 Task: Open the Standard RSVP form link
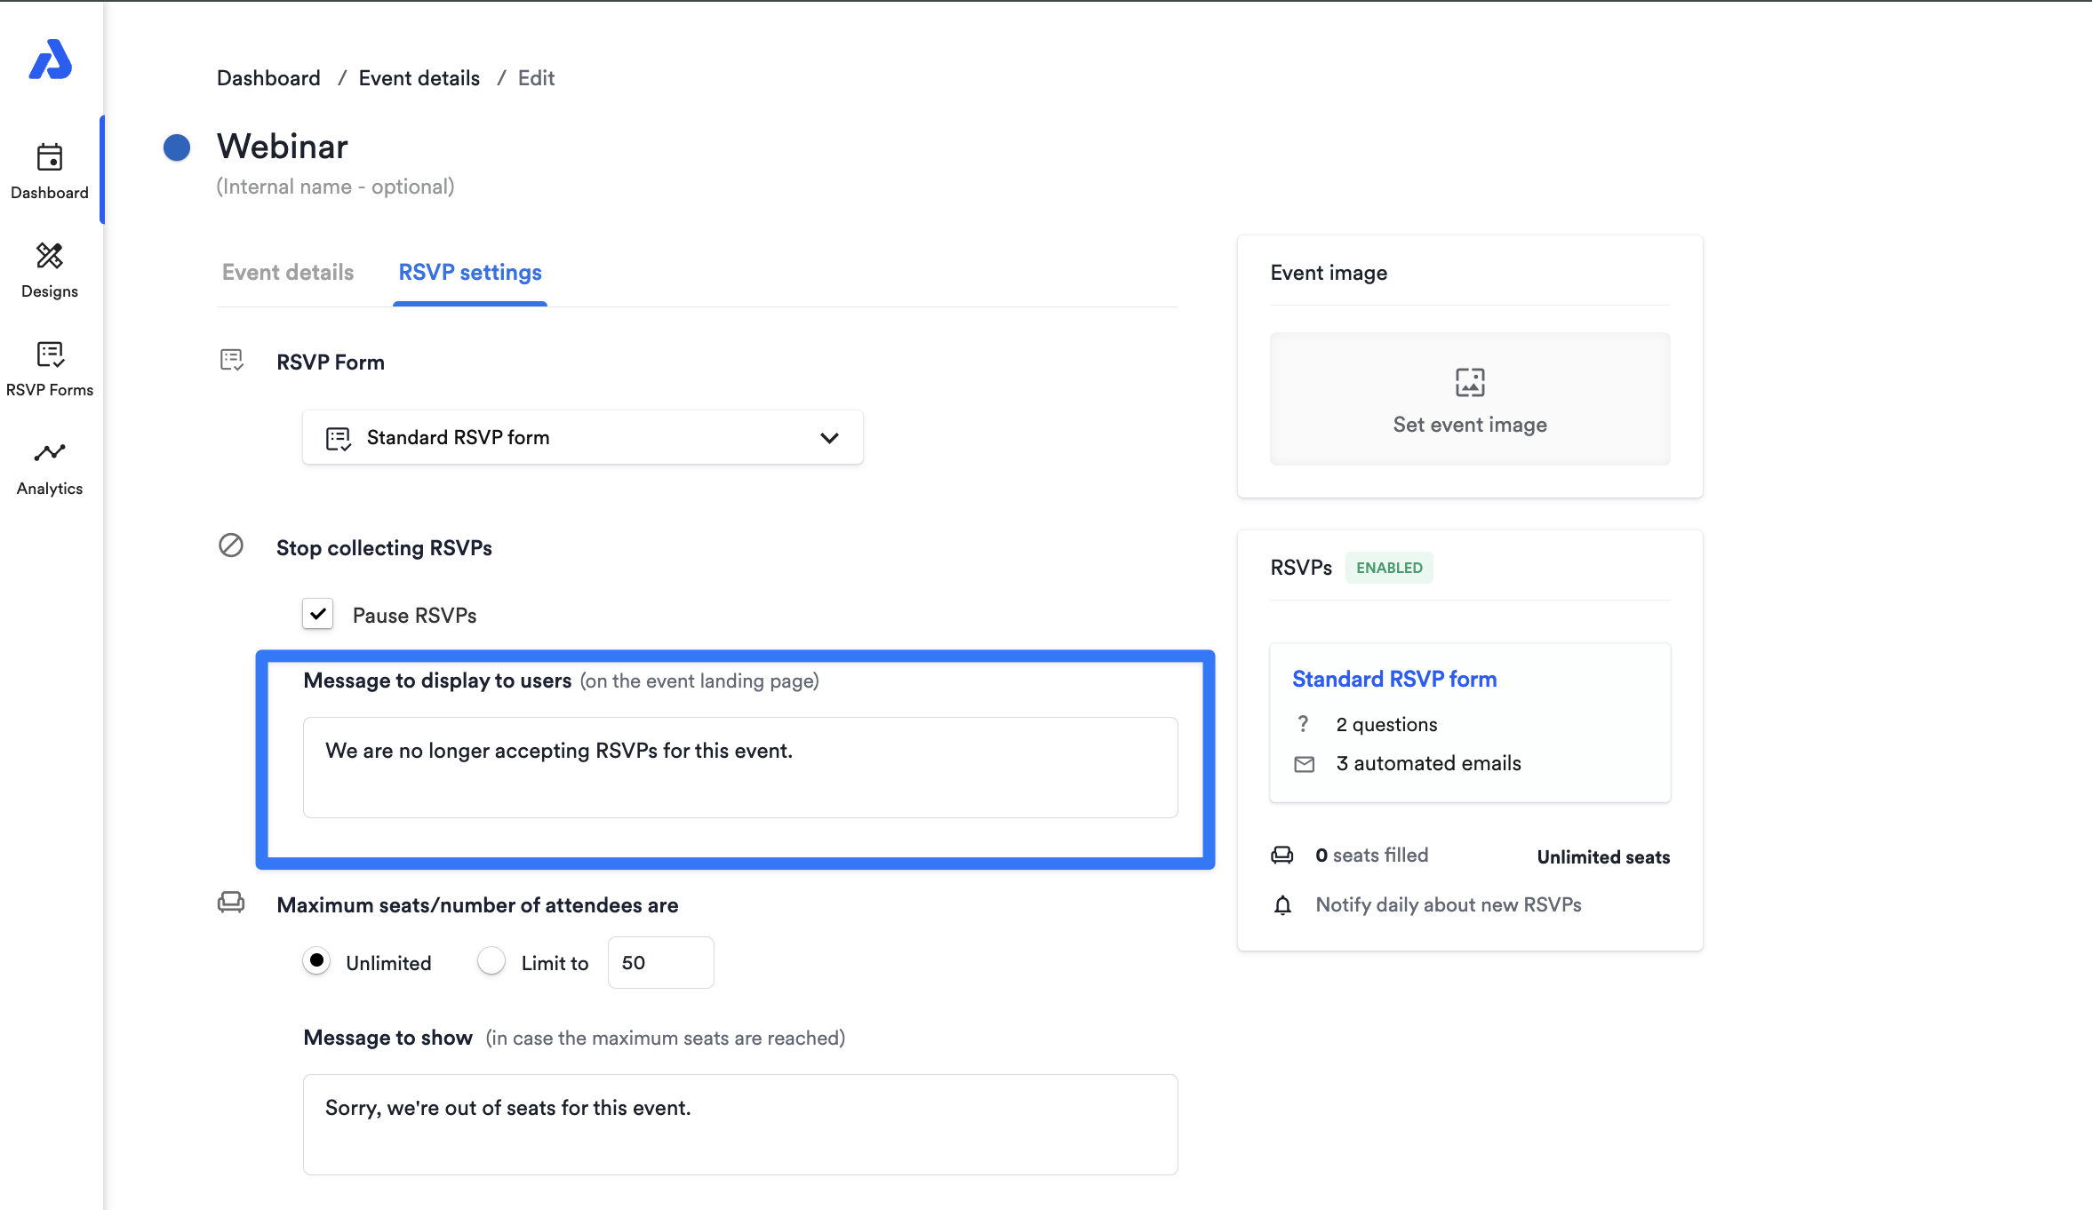click(1393, 680)
